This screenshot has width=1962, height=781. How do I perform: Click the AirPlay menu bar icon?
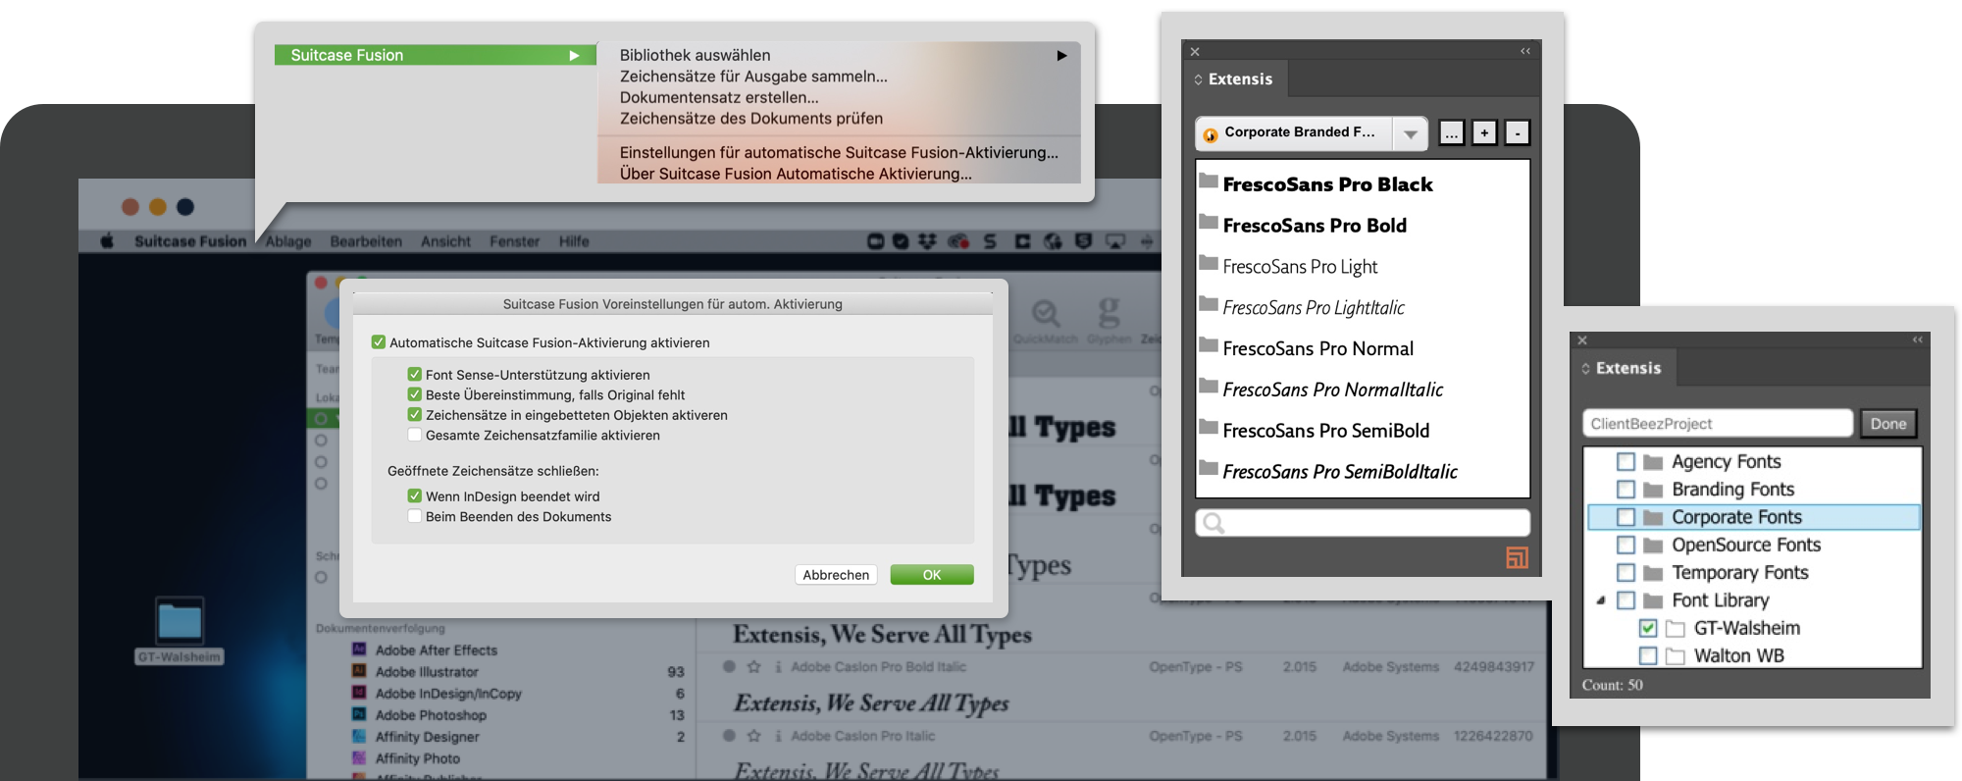[x=1115, y=240]
